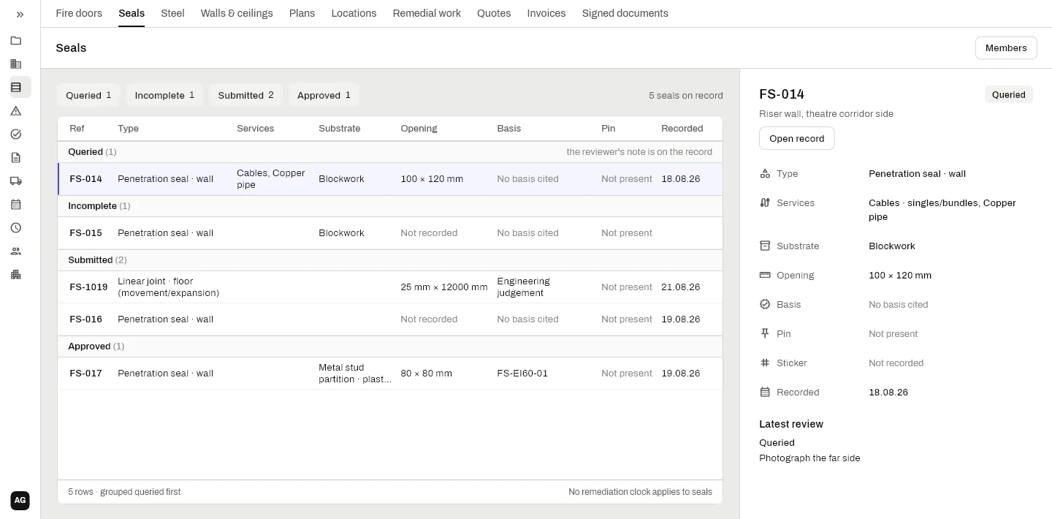Open the Invoices tab
Viewport: 1052px width, 519px height.
546,13
